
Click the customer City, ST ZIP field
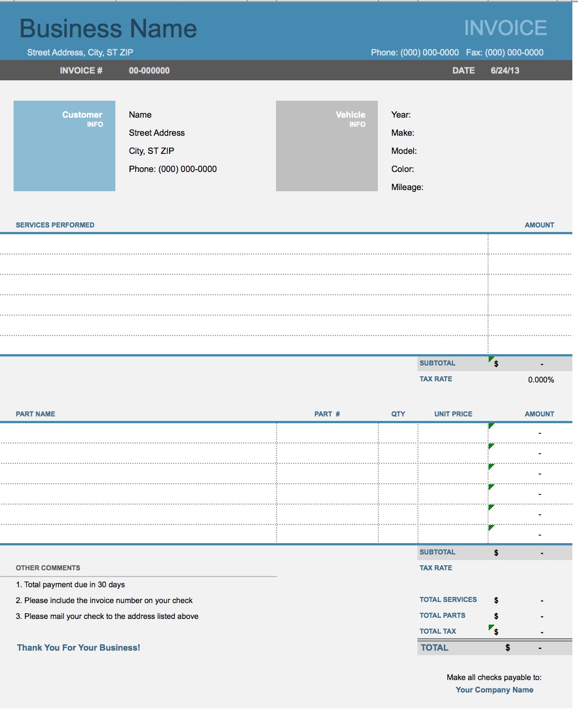point(152,151)
